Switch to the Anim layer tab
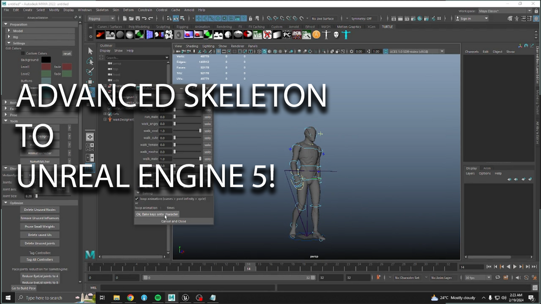 coord(487,168)
